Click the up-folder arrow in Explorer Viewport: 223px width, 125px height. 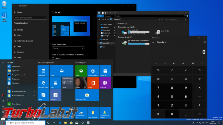[108, 19]
